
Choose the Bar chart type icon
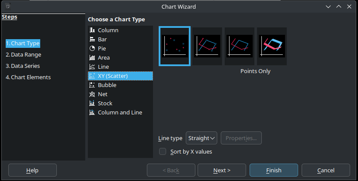92,39
